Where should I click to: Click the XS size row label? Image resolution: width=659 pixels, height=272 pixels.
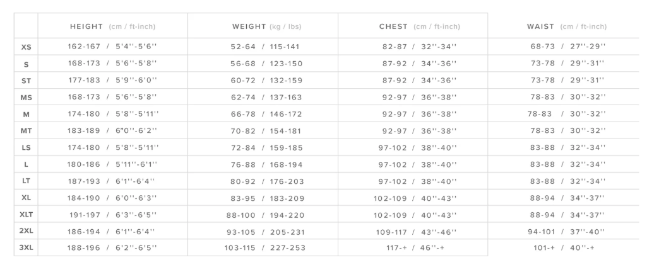[26, 47]
